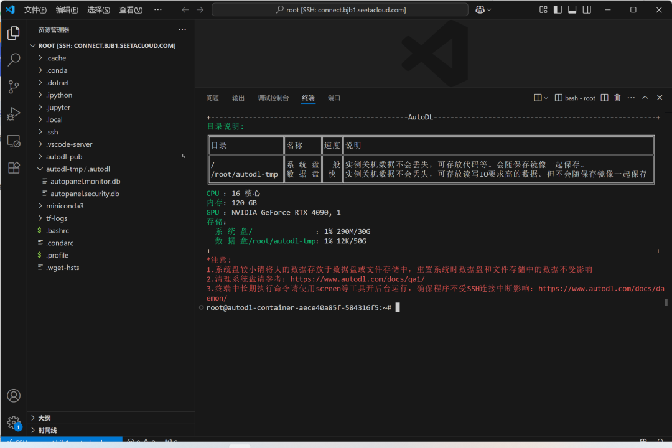Select the bash - root terminal

tap(575, 98)
